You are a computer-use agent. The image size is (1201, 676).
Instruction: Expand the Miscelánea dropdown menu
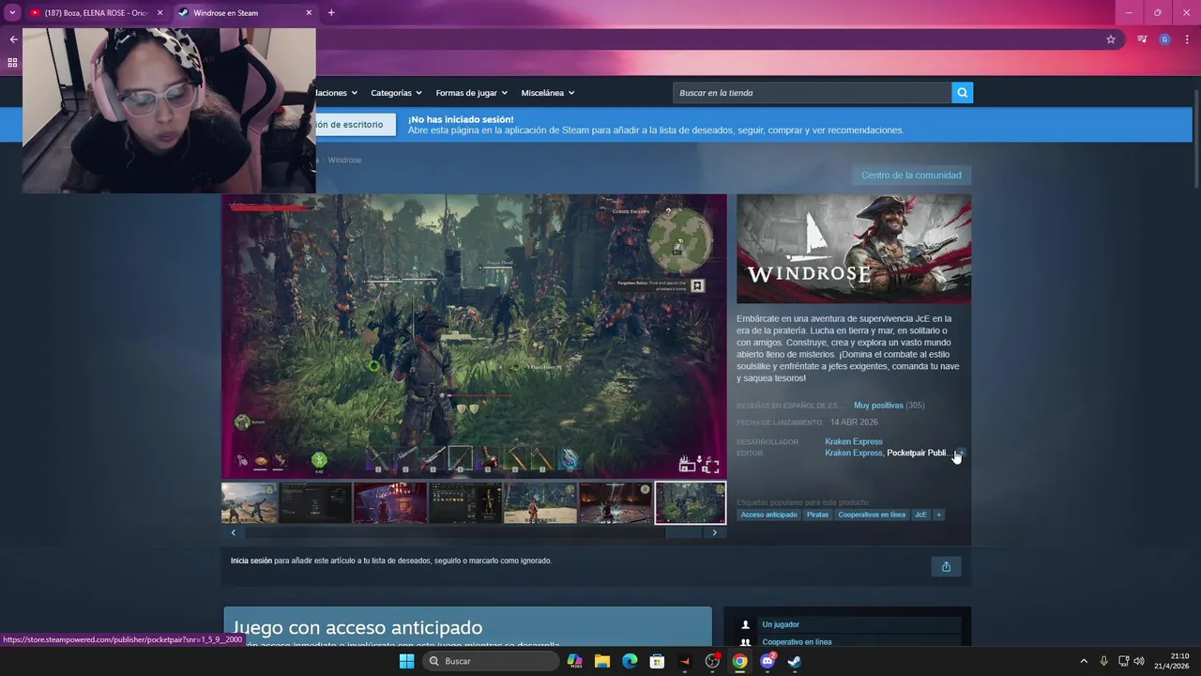(x=548, y=93)
